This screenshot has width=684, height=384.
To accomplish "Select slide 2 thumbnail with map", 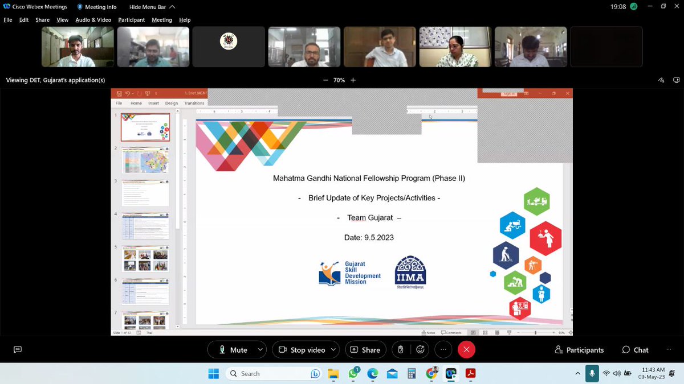I will tap(145, 160).
